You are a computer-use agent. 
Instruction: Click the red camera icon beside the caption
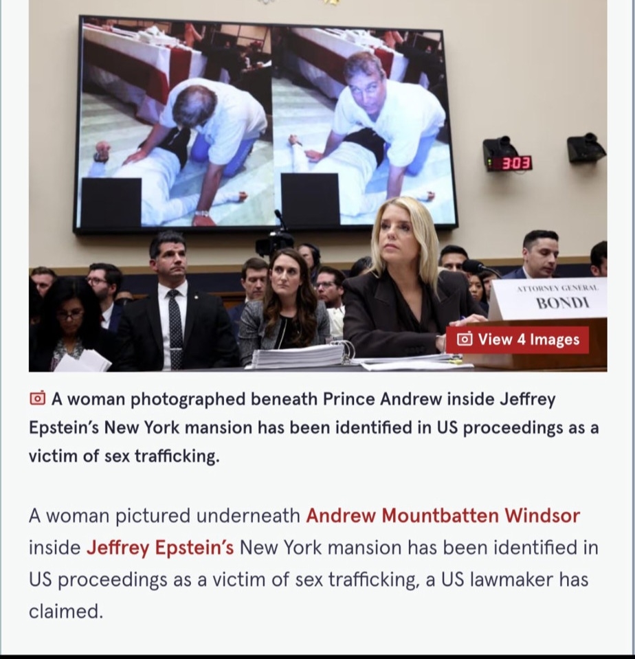click(37, 398)
